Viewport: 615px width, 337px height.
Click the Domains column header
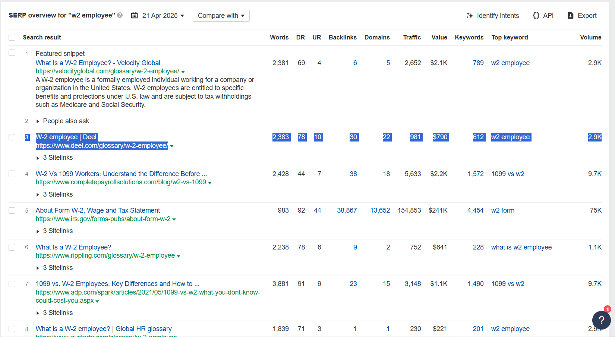(x=377, y=37)
